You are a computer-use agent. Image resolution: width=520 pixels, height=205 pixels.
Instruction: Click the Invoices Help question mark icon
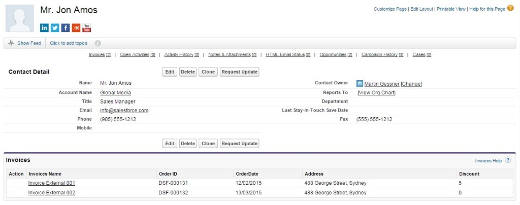(508, 160)
